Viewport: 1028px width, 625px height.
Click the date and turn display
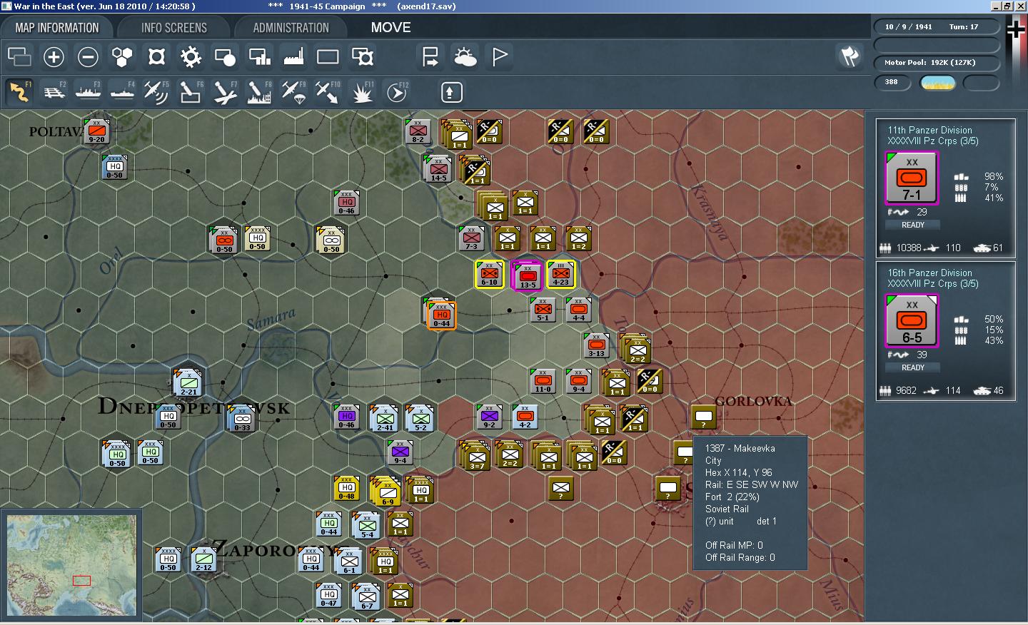pos(937,27)
